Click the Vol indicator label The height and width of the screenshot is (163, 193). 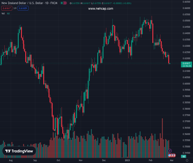pyautogui.click(x=3, y=13)
